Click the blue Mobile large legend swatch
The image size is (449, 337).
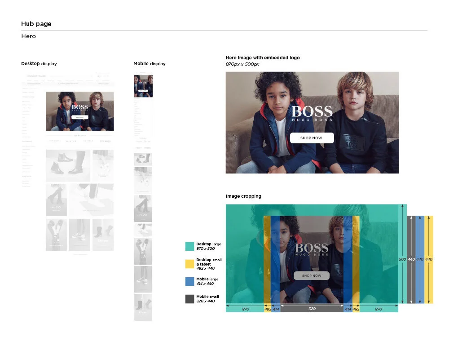click(x=189, y=281)
